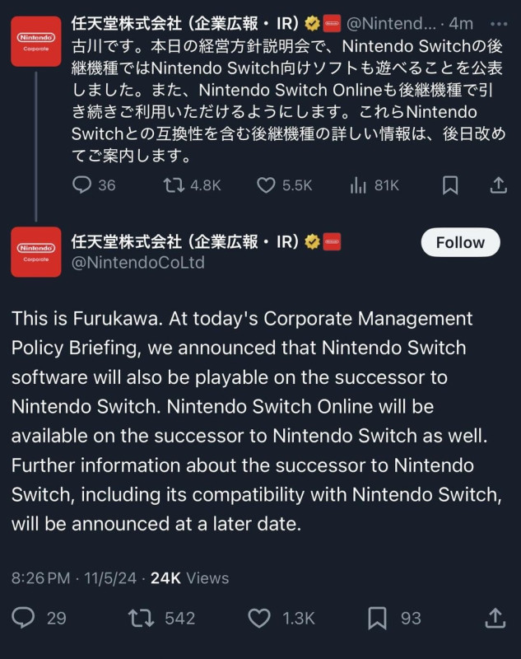Open the top Nintendo Corporate avatar
521x659 pixels.
[x=35, y=41]
